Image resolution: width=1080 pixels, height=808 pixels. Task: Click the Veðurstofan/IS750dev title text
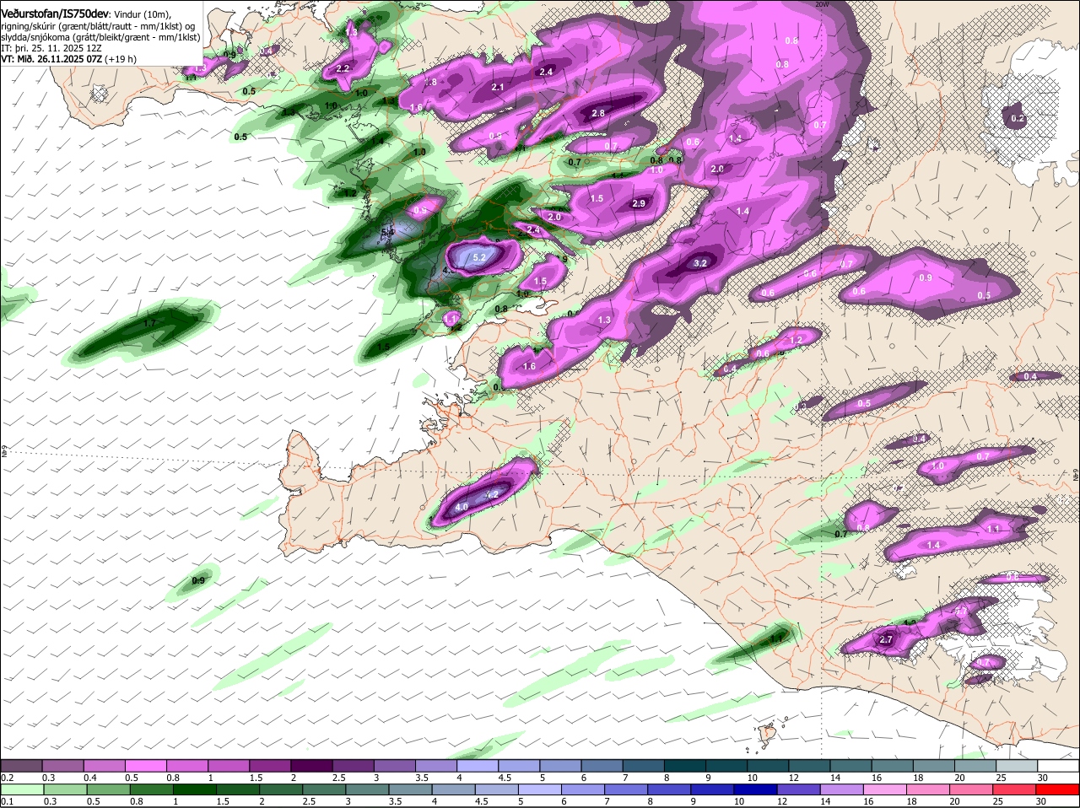(55, 13)
